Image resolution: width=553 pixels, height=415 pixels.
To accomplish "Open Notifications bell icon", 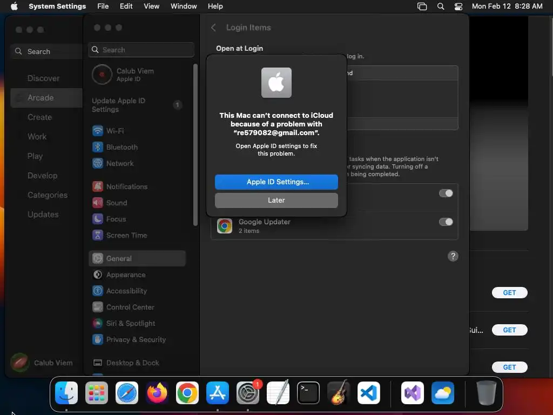I will click(98, 186).
